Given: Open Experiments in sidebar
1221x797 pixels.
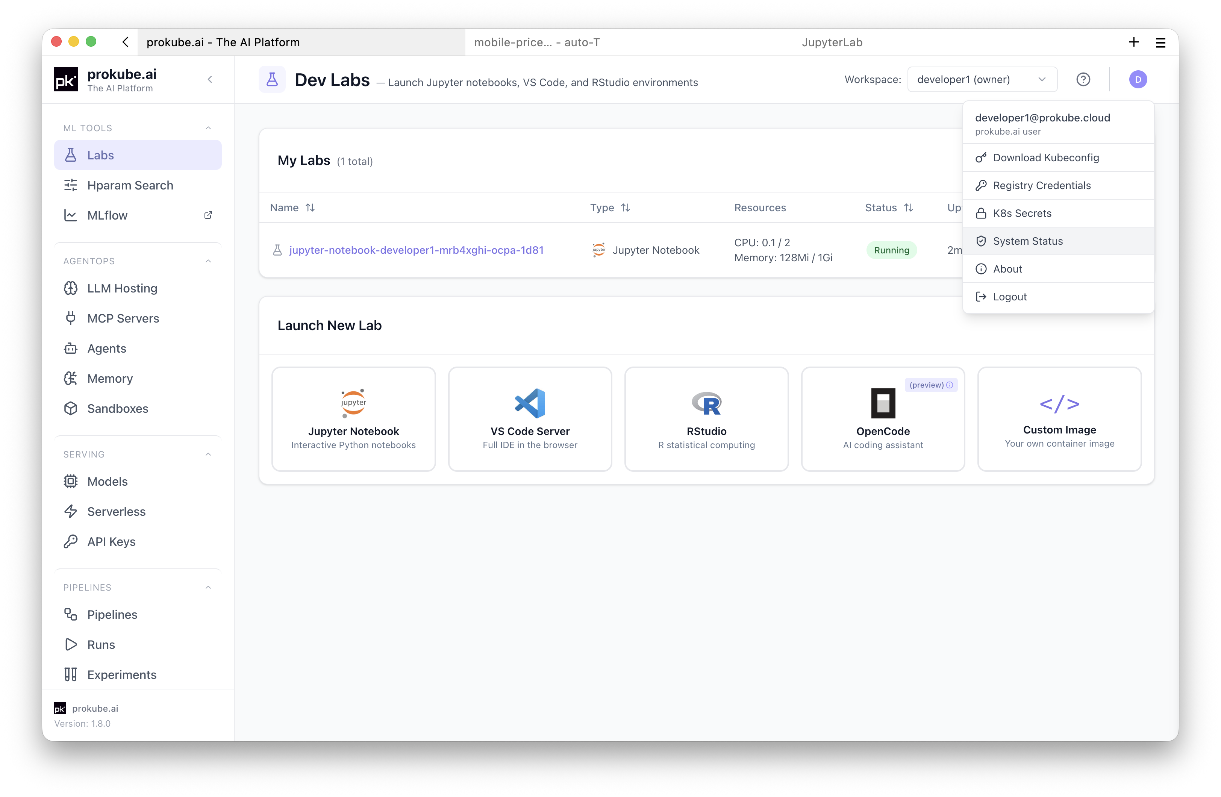Looking at the screenshot, I should click(x=138, y=675).
